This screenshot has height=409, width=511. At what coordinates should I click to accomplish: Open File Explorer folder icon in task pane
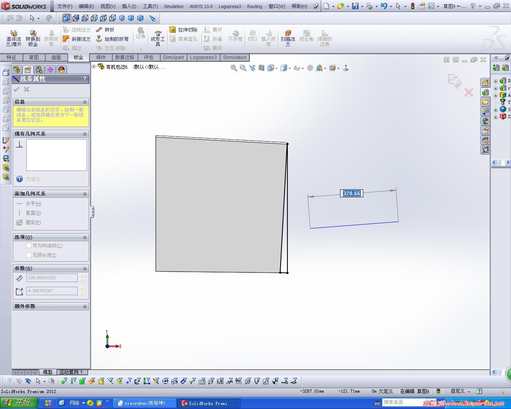(x=485, y=102)
